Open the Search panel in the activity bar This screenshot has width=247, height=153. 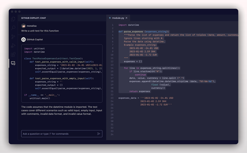13,28
